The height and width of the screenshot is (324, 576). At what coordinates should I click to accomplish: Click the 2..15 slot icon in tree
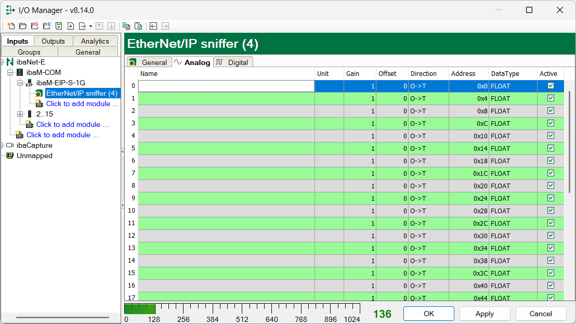[30, 114]
